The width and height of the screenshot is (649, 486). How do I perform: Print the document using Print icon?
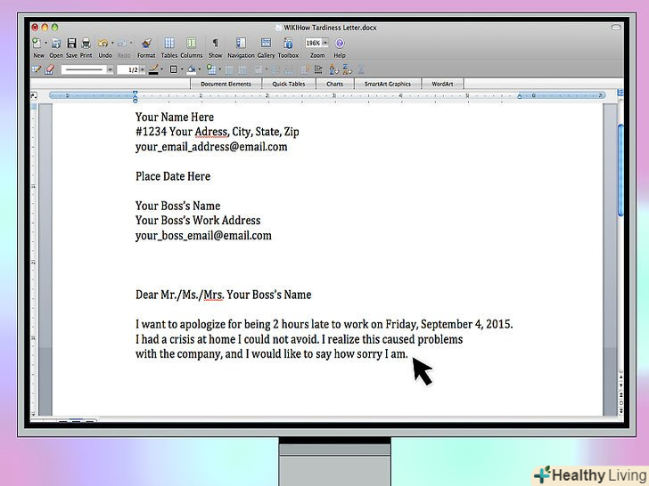(86, 43)
